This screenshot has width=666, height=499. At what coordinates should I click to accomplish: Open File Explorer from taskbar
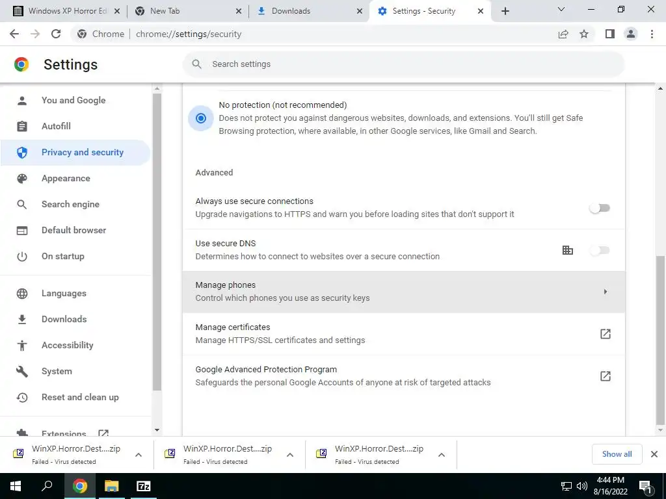pos(111,486)
